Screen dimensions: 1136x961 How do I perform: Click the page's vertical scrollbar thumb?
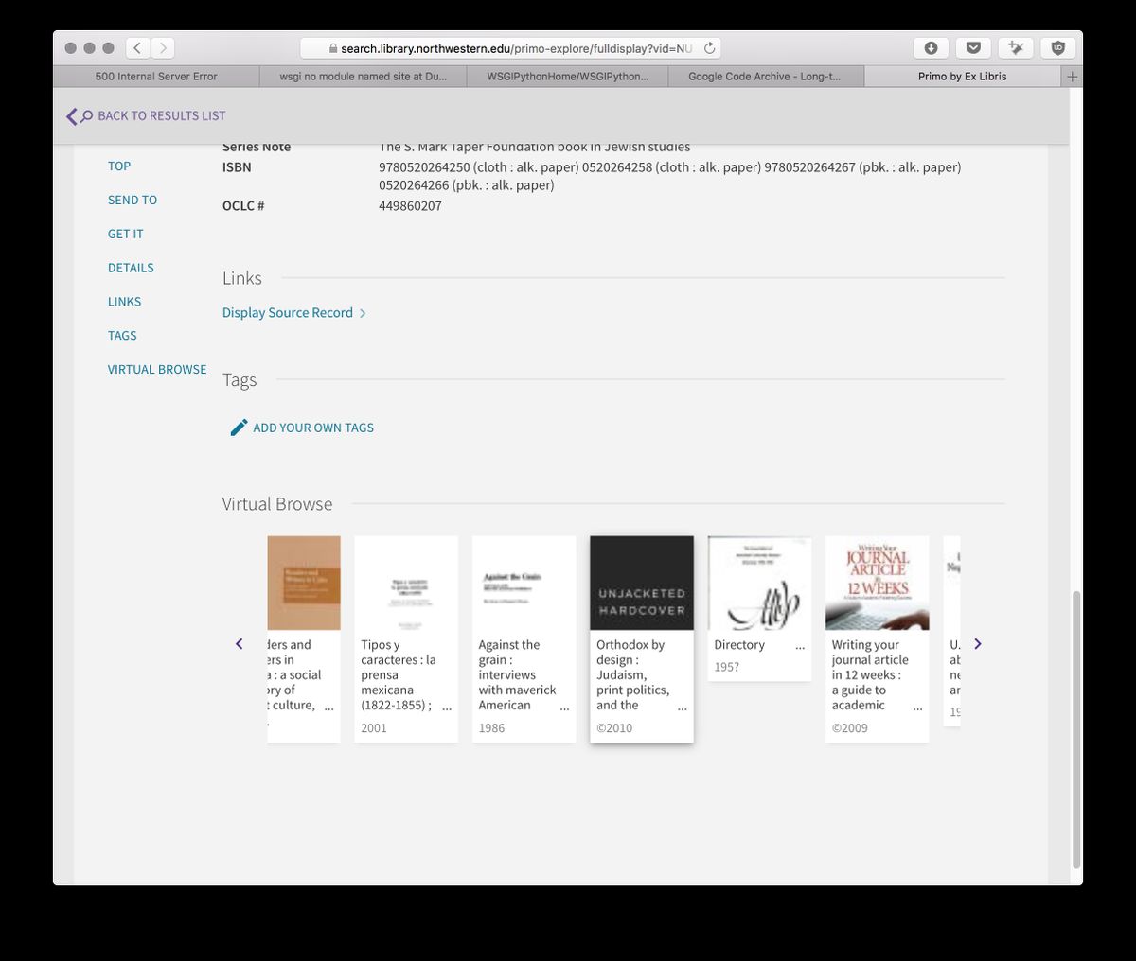1075,730
